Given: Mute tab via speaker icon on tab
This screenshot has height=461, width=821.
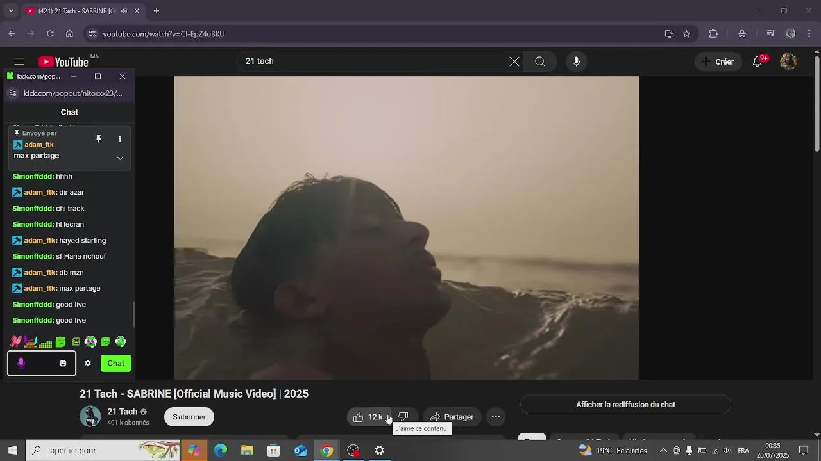Looking at the screenshot, I should click(x=124, y=11).
